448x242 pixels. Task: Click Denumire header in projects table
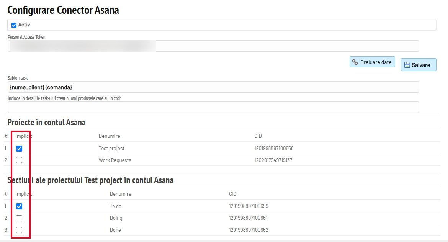click(110, 136)
